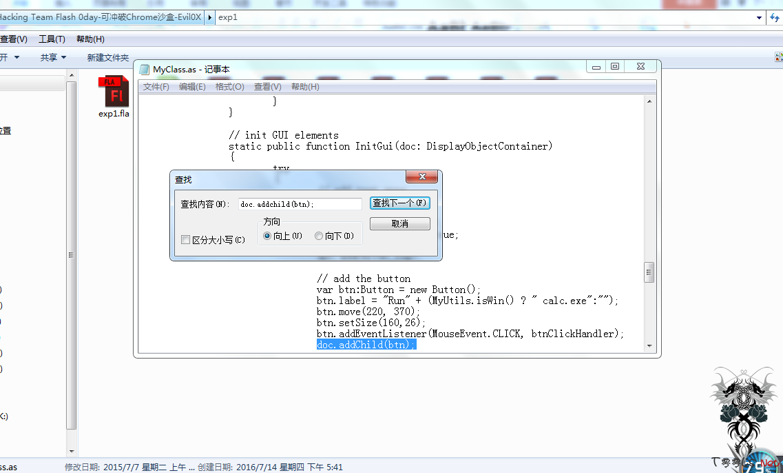
Task: Click Notepad vertical scrollbar down arrow
Action: [649, 345]
